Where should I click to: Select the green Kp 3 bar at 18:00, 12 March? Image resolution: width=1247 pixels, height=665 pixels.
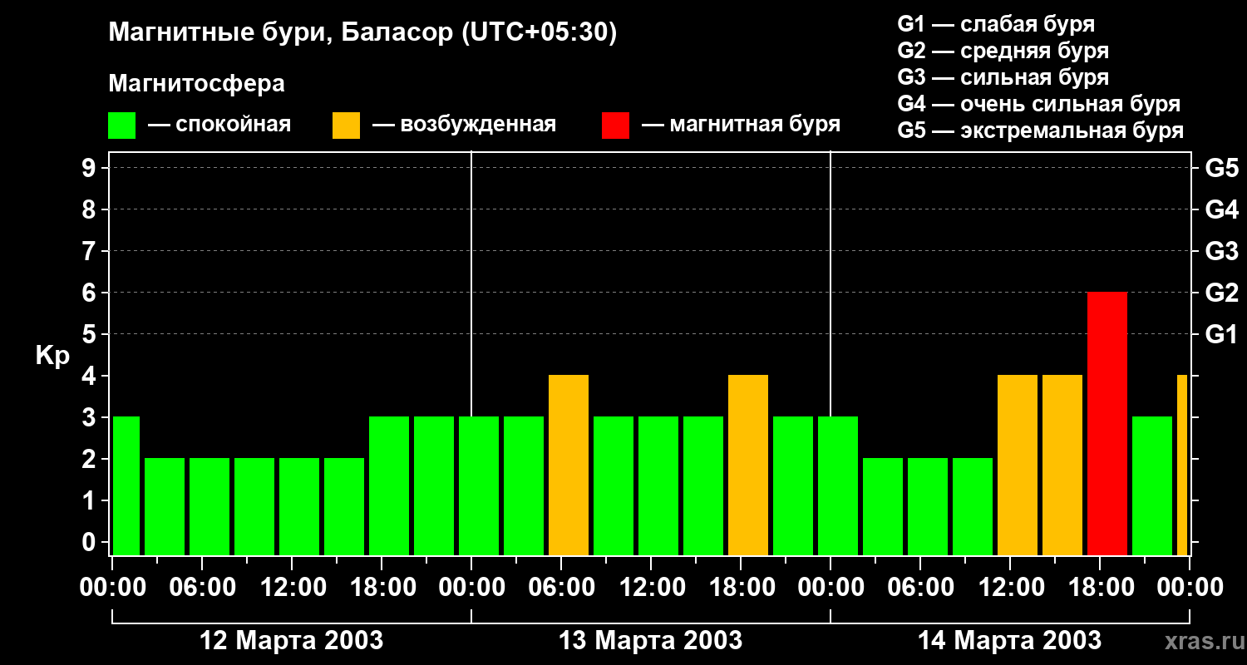tap(389, 486)
